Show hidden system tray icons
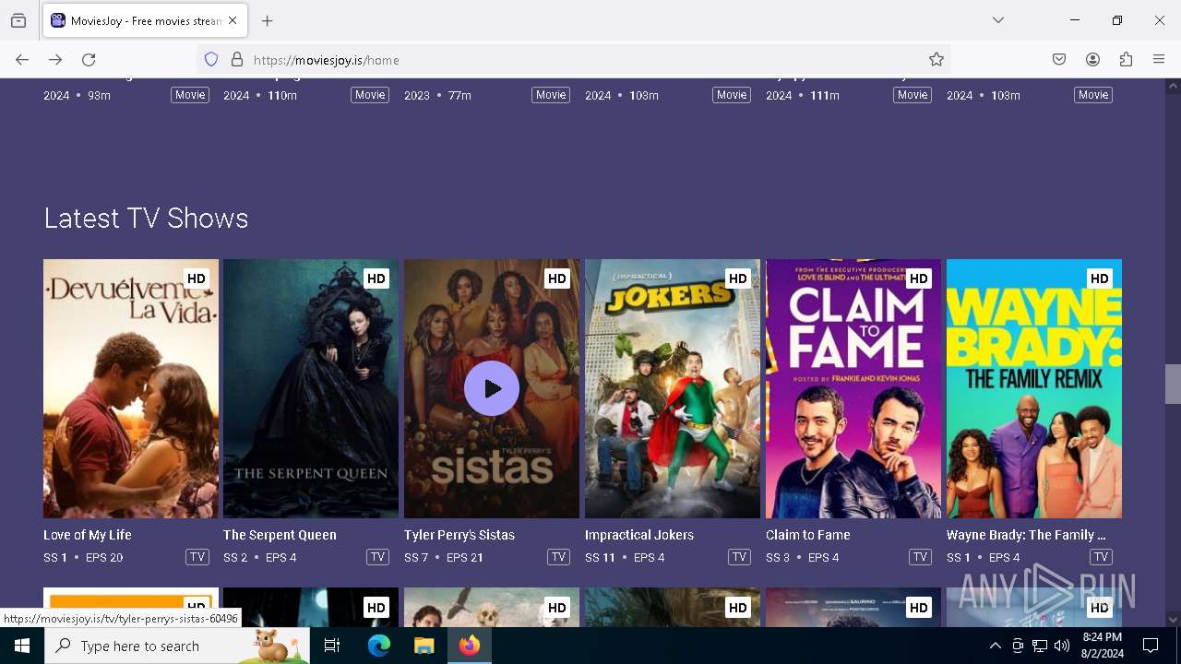 pyautogui.click(x=995, y=646)
